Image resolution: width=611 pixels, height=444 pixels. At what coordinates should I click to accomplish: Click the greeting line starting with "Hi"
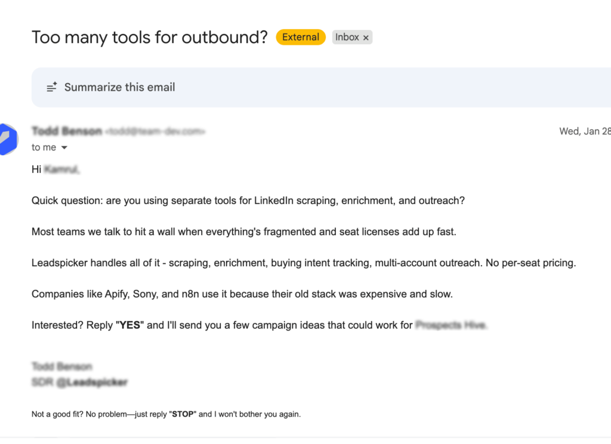55,169
